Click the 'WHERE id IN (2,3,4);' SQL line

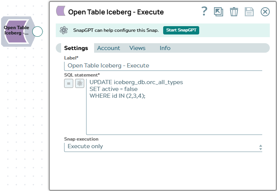coord(117,96)
